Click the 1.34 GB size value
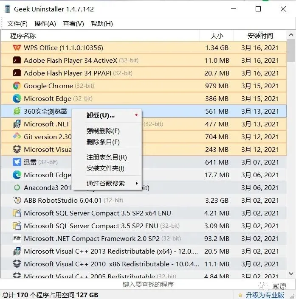296x299 pixels. (217, 48)
